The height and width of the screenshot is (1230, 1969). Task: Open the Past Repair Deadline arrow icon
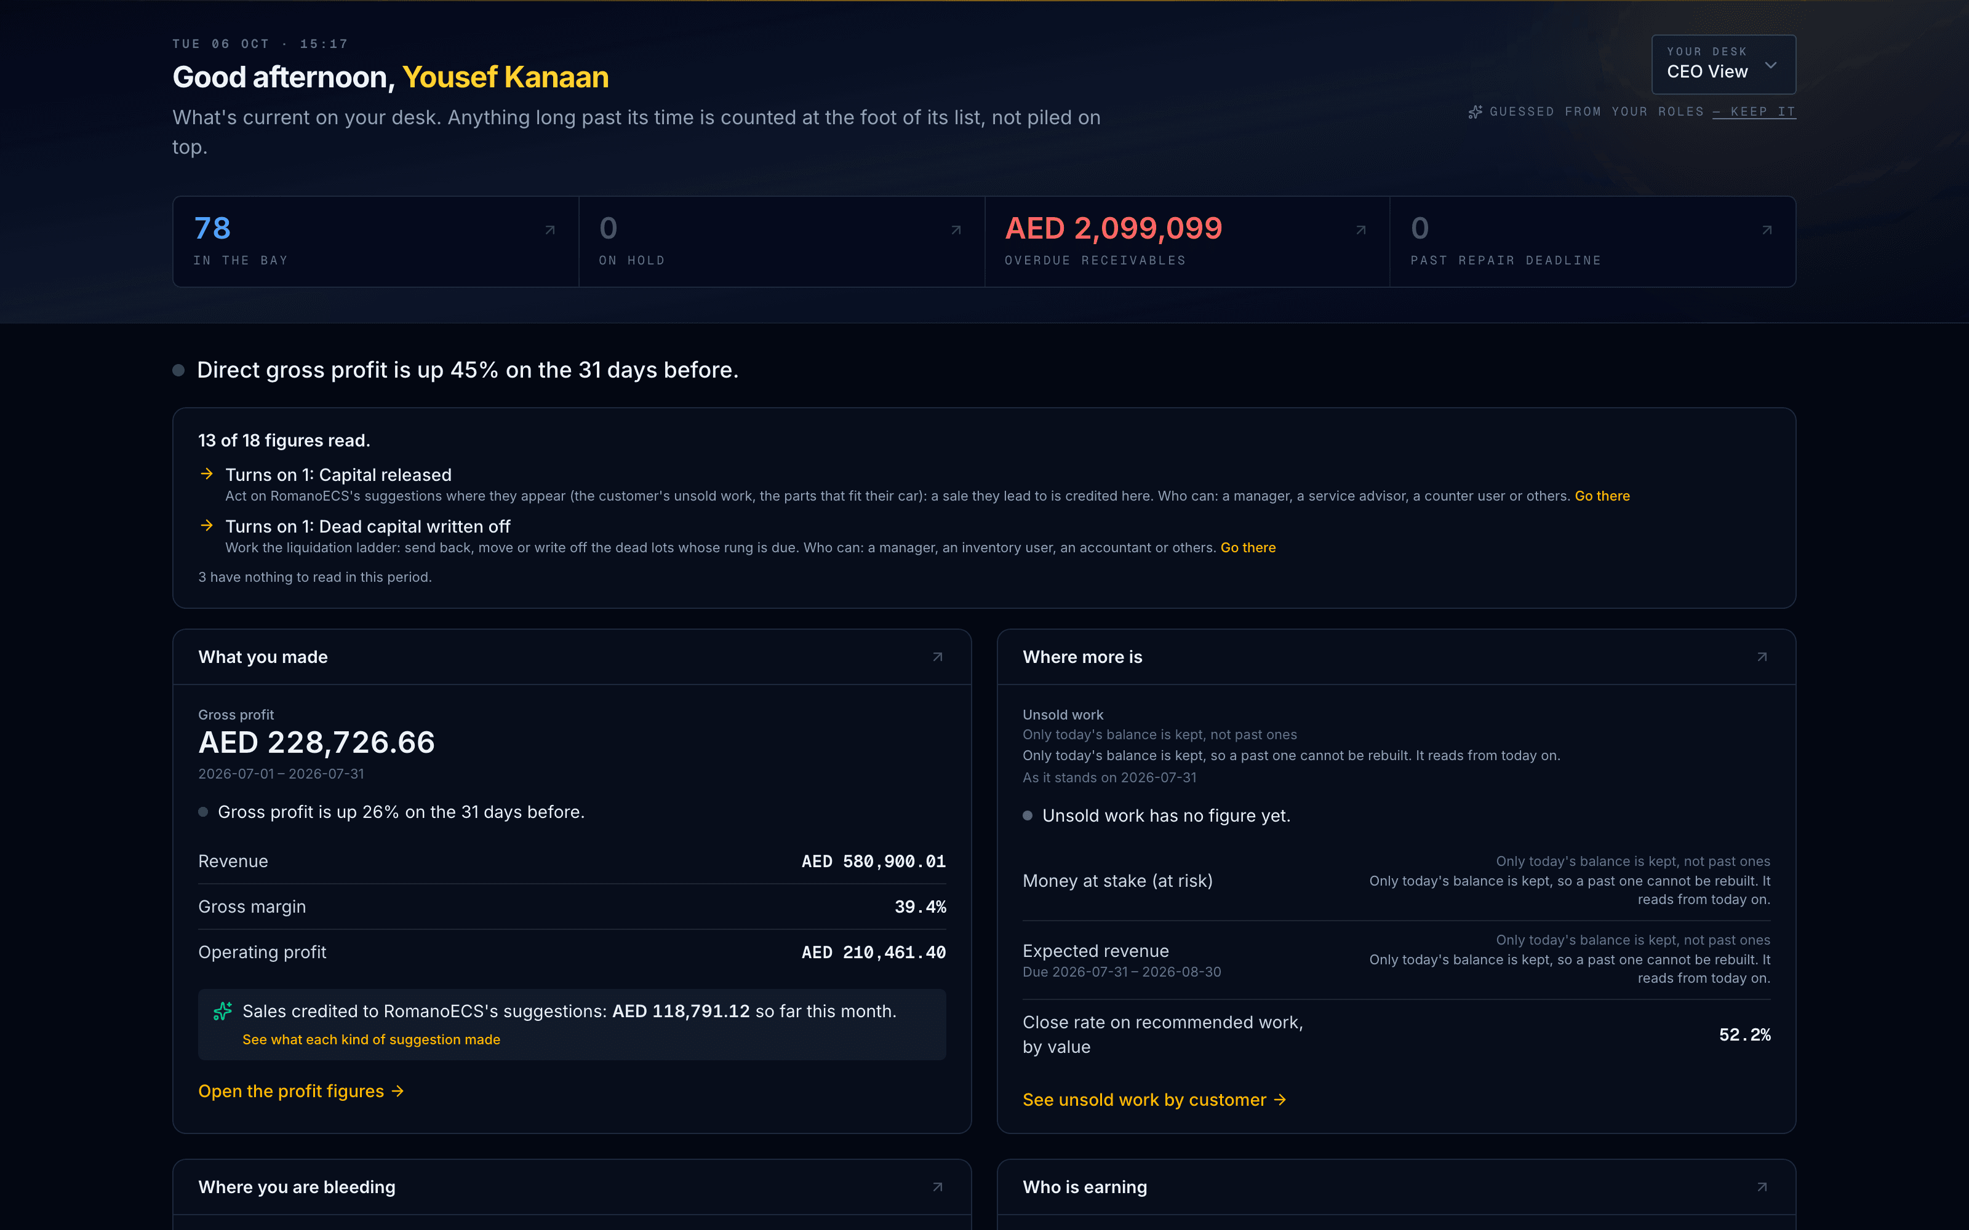click(1767, 230)
